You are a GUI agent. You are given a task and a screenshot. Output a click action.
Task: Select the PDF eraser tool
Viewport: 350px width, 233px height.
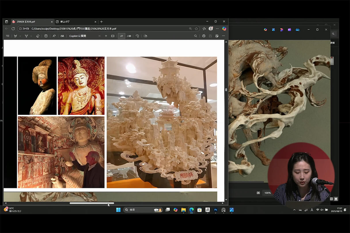pyautogui.click(x=37, y=36)
